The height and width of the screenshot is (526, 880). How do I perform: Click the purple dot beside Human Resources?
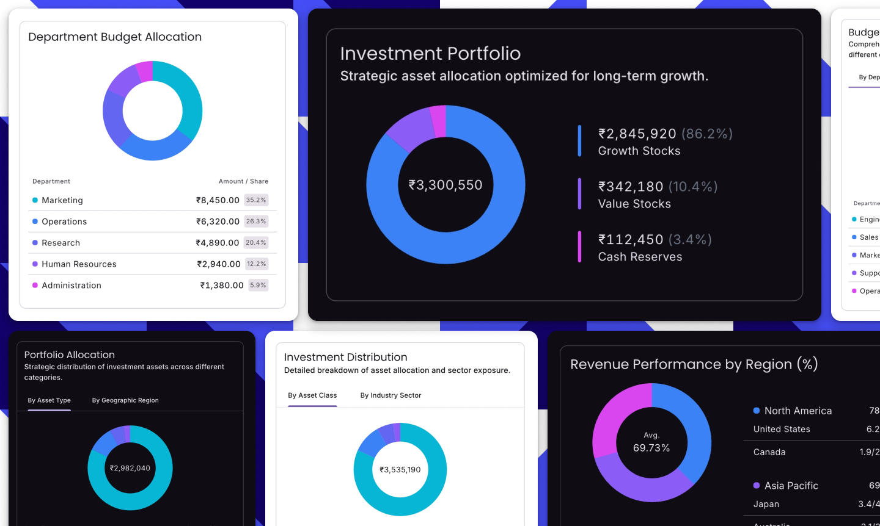tap(35, 264)
